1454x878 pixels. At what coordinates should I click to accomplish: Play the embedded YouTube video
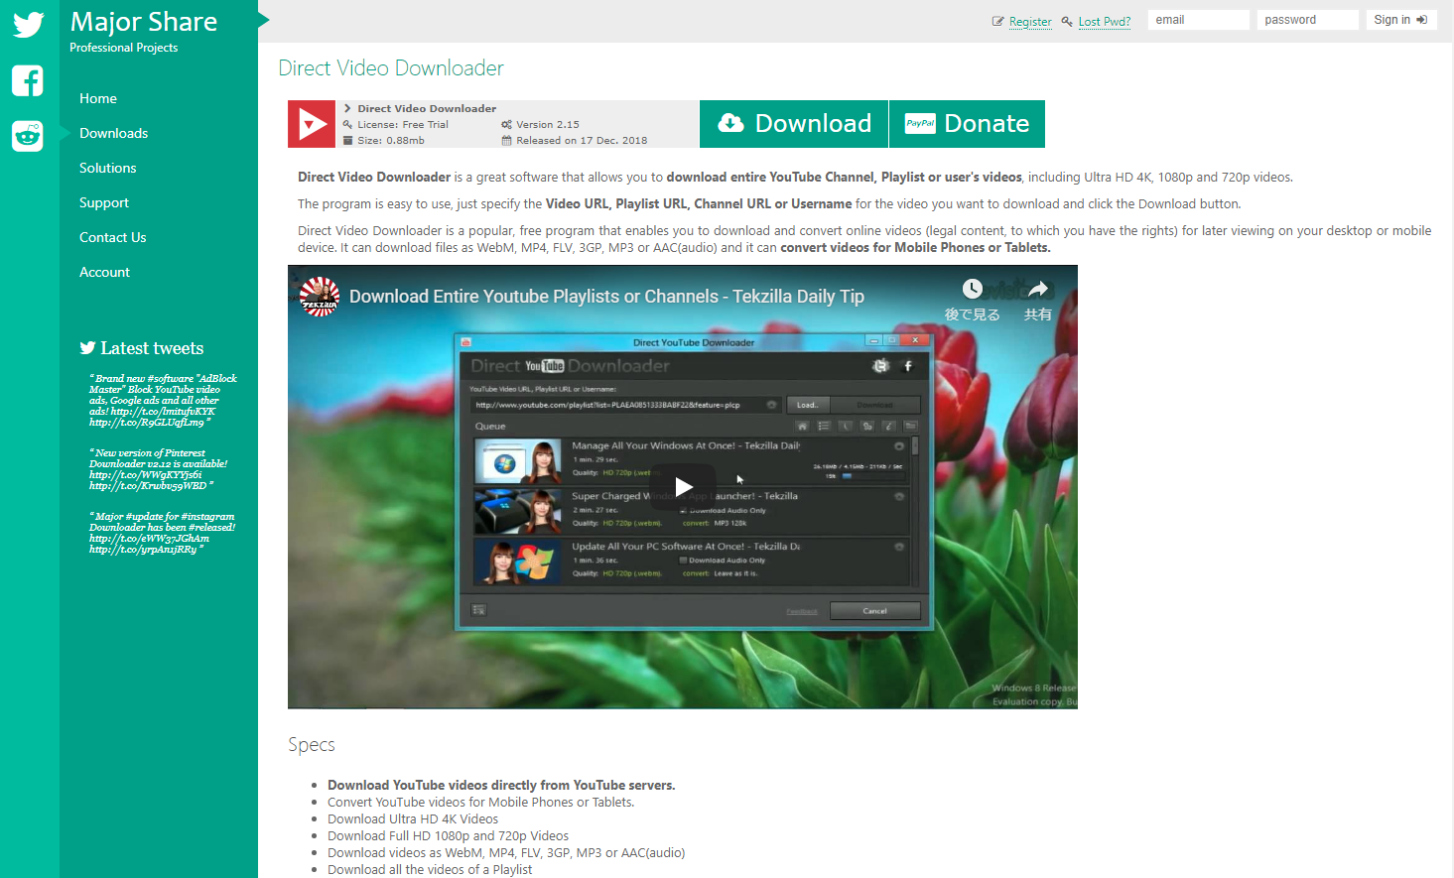[x=683, y=486]
